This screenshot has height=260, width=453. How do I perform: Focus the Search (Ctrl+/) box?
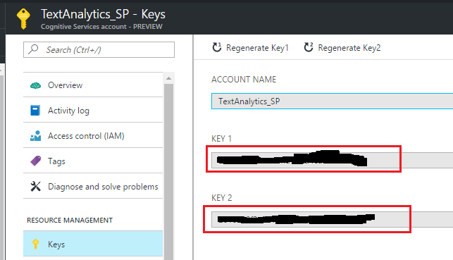(99, 50)
